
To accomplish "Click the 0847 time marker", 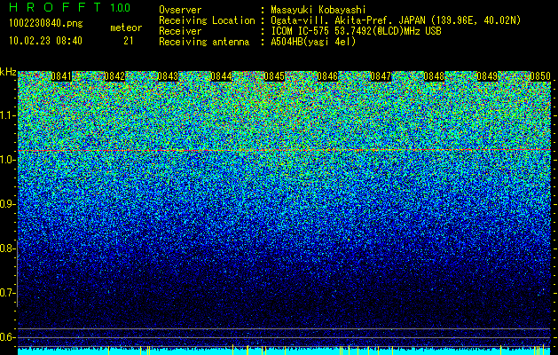I will [x=381, y=76].
